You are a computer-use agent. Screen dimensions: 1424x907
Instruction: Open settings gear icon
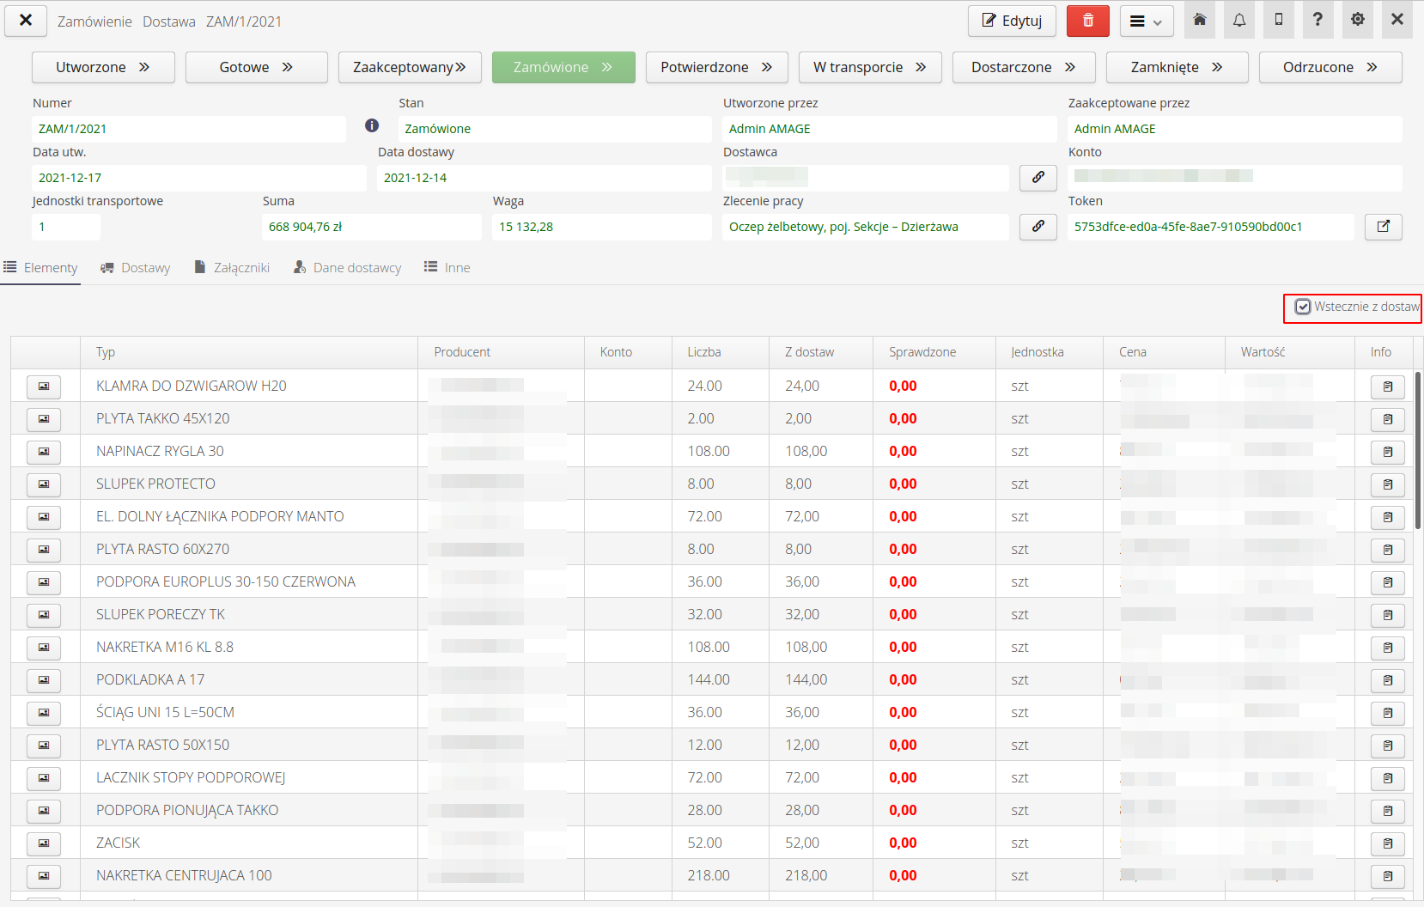click(x=1357, y=21)
